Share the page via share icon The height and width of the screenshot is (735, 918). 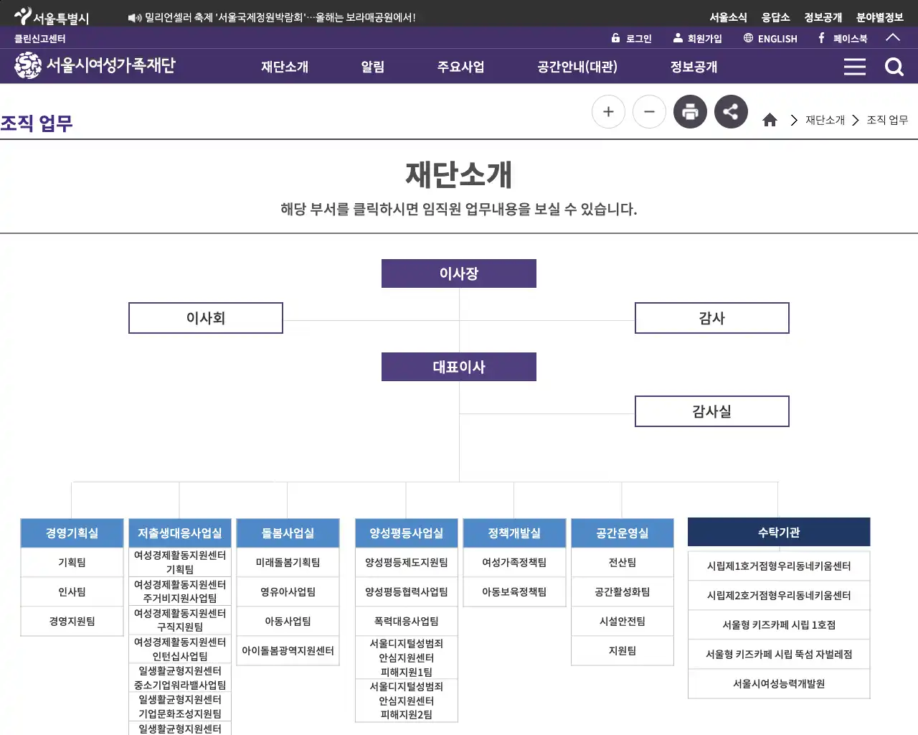point(731,111)
